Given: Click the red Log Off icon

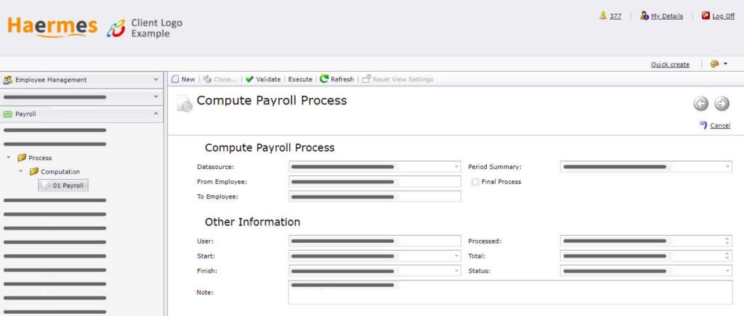Looking at the screenshot, I should pos(705,16).
